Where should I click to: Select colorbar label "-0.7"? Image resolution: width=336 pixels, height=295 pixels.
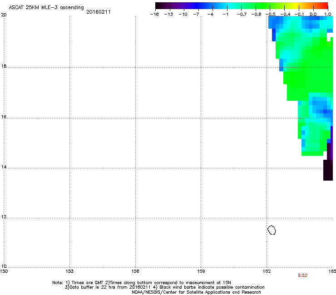242,15
